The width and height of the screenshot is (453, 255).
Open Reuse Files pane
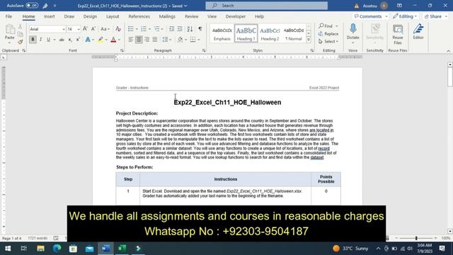pyautogui.click(x=398, y=34)
